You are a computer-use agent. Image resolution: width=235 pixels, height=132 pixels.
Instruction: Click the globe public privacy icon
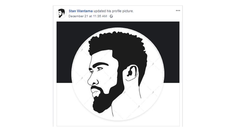(111, 16)
